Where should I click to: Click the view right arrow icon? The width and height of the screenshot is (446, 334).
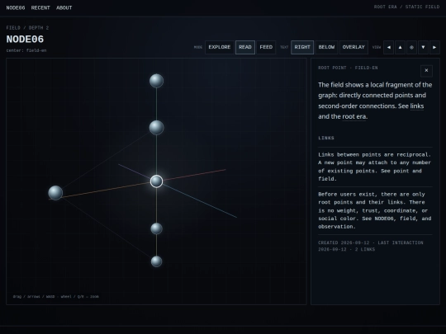(434, 48)
